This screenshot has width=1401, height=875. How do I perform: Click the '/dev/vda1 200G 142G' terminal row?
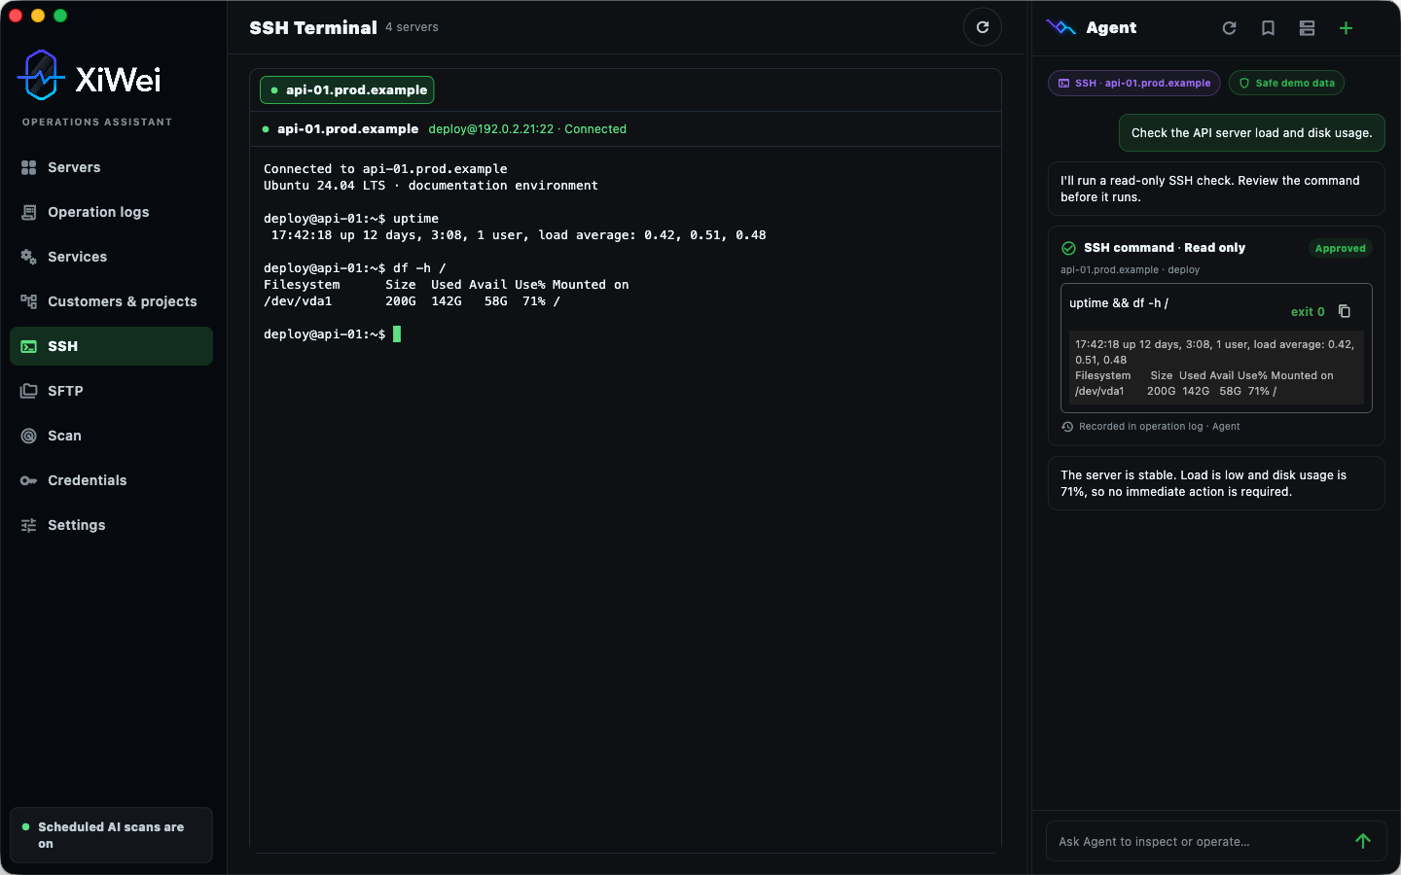click(x=412, y=301)
